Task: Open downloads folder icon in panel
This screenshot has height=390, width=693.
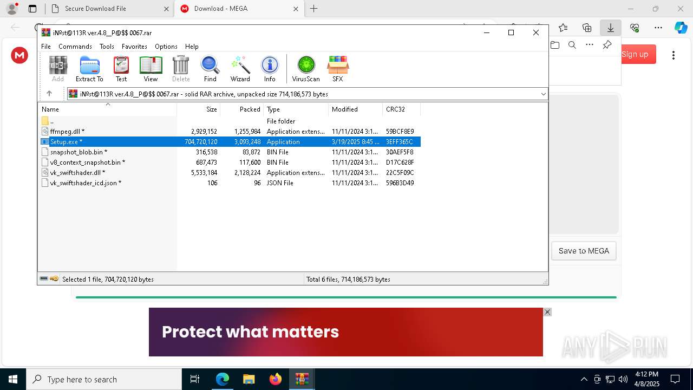Action: pos(555,45)
